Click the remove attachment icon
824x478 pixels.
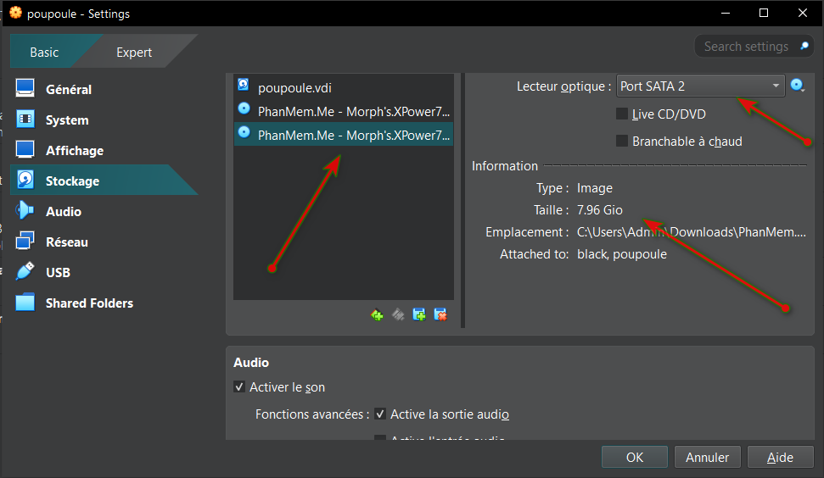[x=440, y=315]
